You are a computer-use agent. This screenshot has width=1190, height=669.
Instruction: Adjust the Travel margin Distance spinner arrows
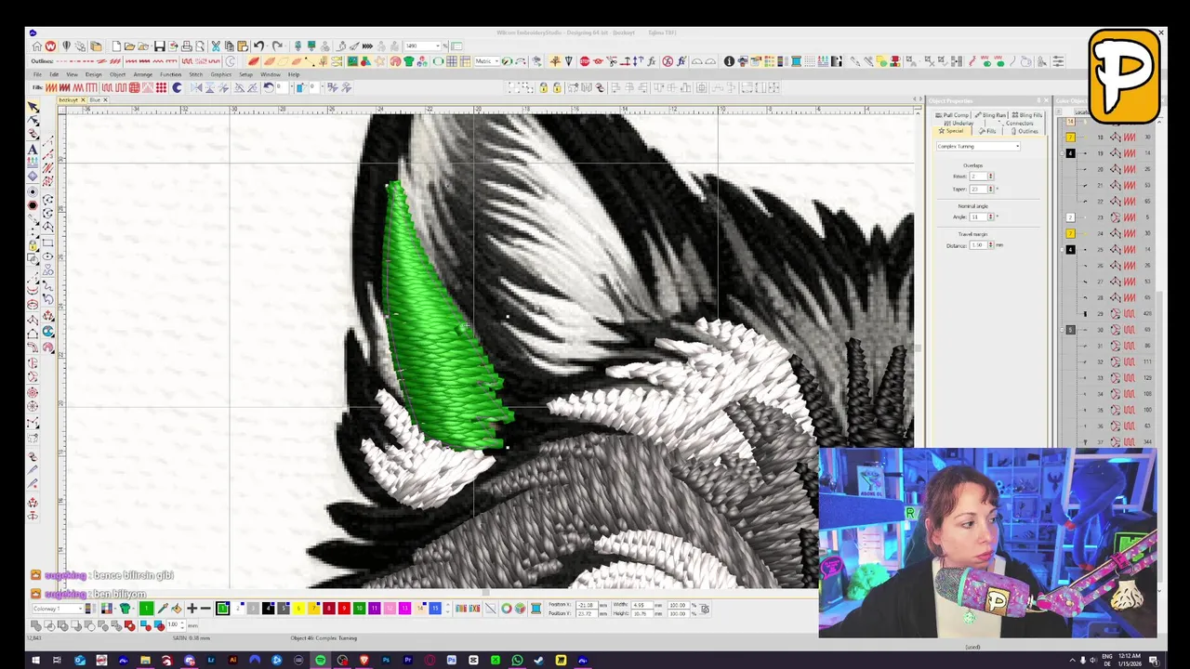click(990, 244)
